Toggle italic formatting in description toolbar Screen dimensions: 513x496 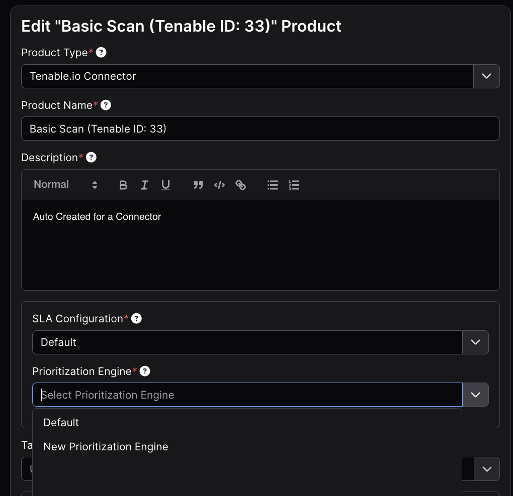pos(144,185)
